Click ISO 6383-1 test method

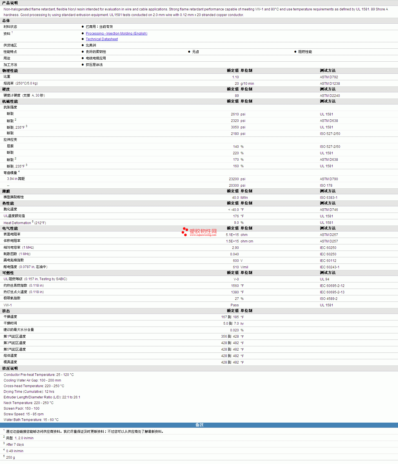(328, 198)
